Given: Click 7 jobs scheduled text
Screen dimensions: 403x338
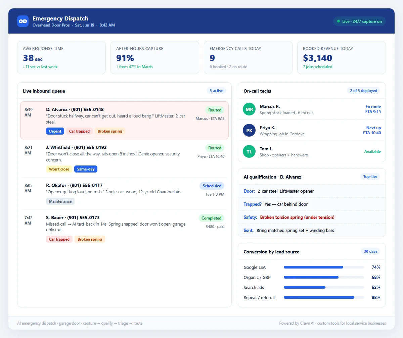Looking at the screenshot, I should [x=318, y=67].
